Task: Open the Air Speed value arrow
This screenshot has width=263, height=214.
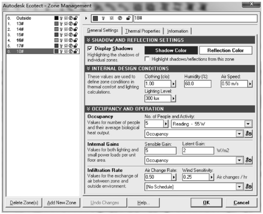Action: coord(250,84)
